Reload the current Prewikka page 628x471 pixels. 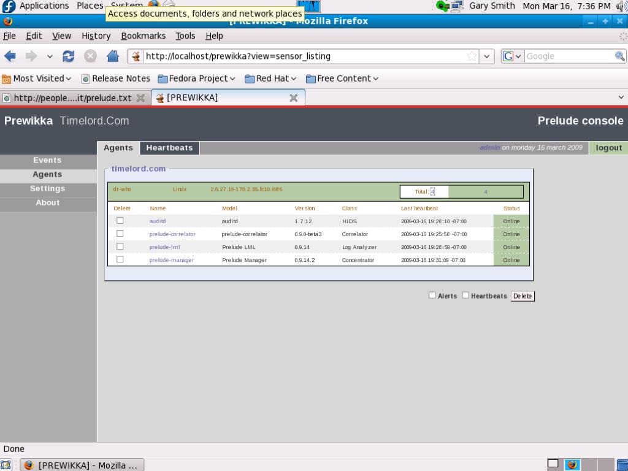point(69,56)
